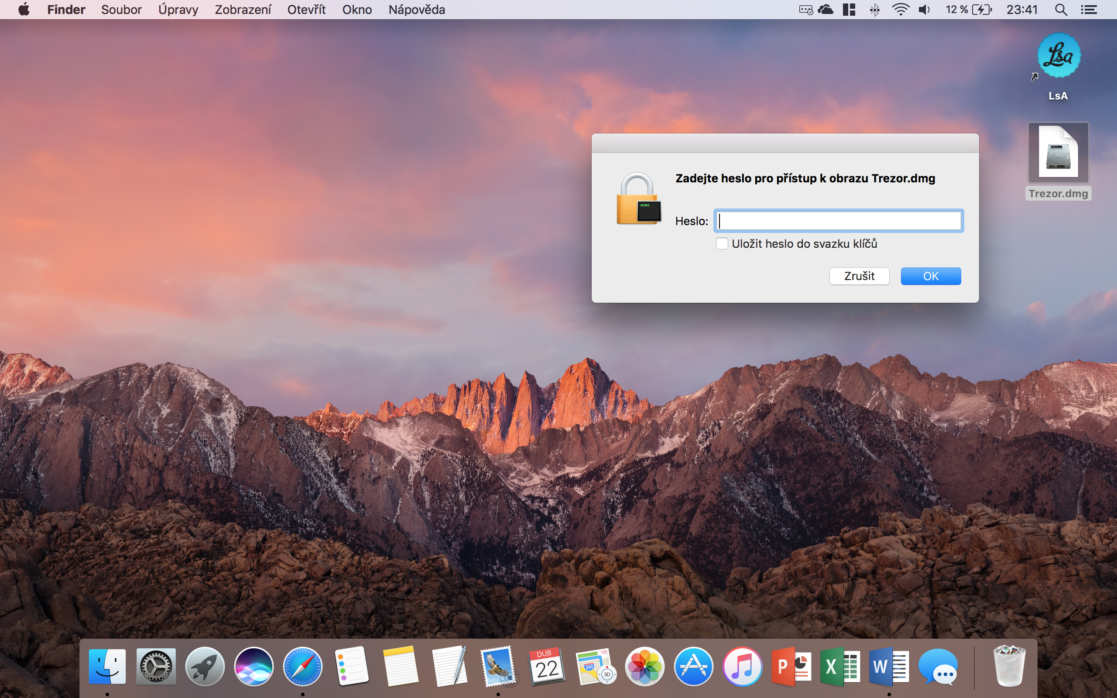1117x698 pixels.
Task: Open Launchpad from the Dock
Action: [x=205, y=667]
